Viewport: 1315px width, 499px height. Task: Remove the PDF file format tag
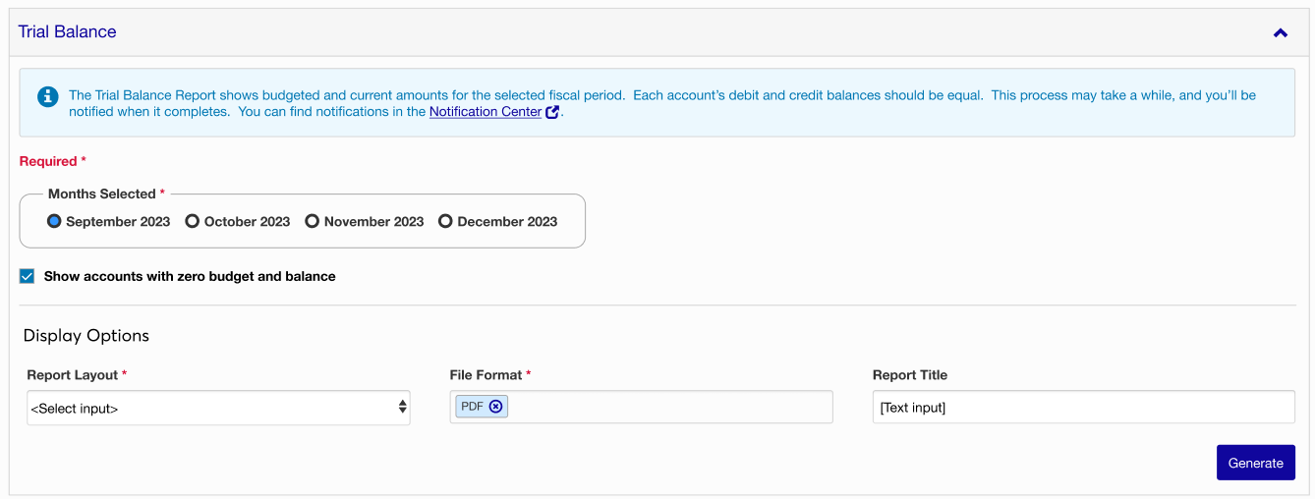click(495, 407)
